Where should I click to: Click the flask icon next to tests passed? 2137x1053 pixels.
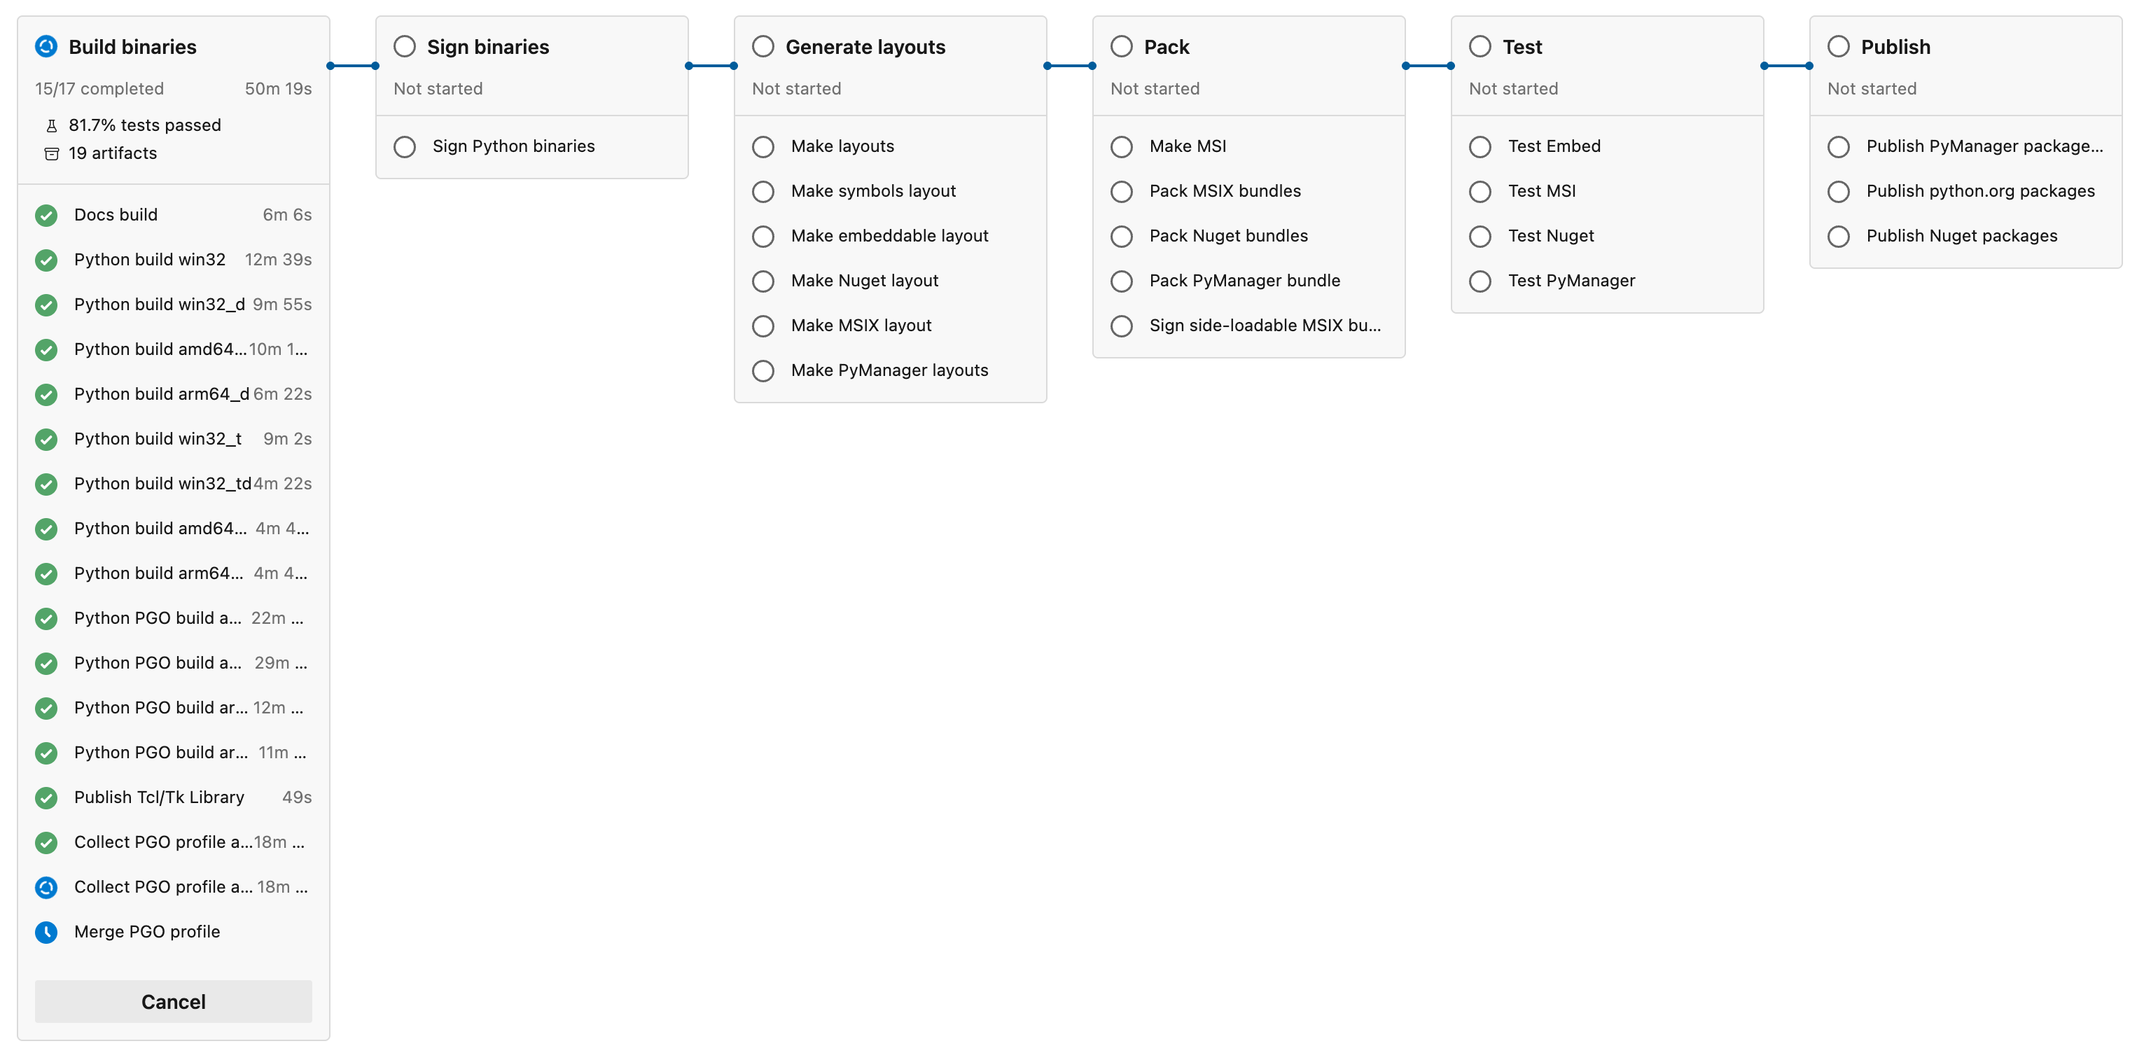click(51, 126)
